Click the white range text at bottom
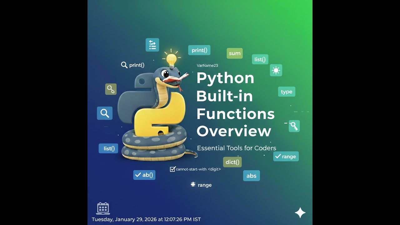This screenshot has width=400, height=225. click(x=205, y=185)
